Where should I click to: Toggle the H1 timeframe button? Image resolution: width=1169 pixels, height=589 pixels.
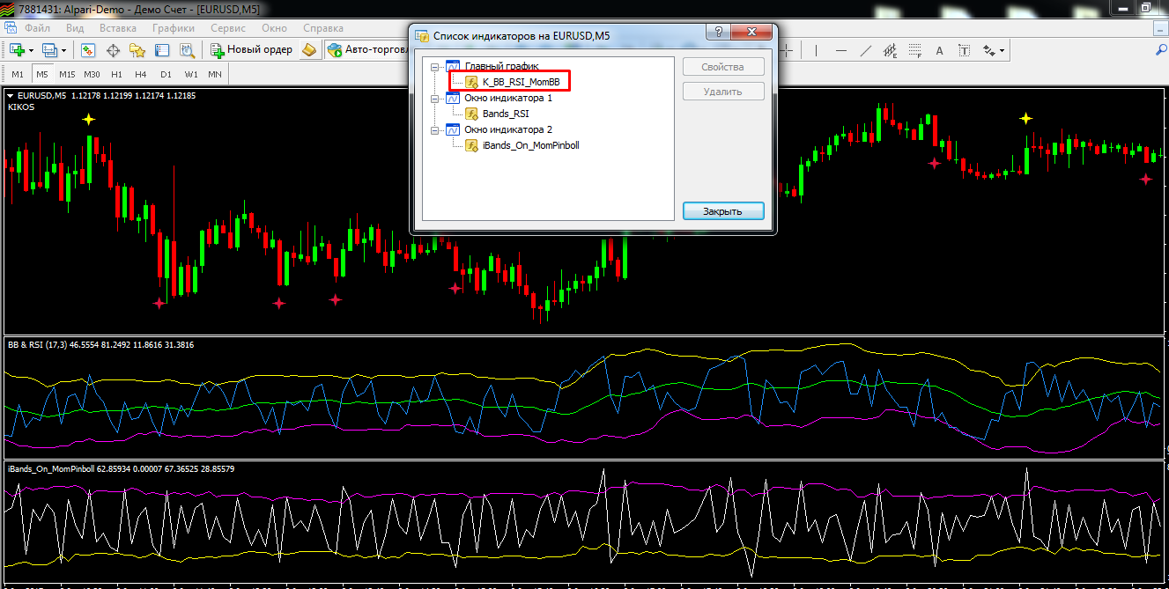tap(116, 74)
